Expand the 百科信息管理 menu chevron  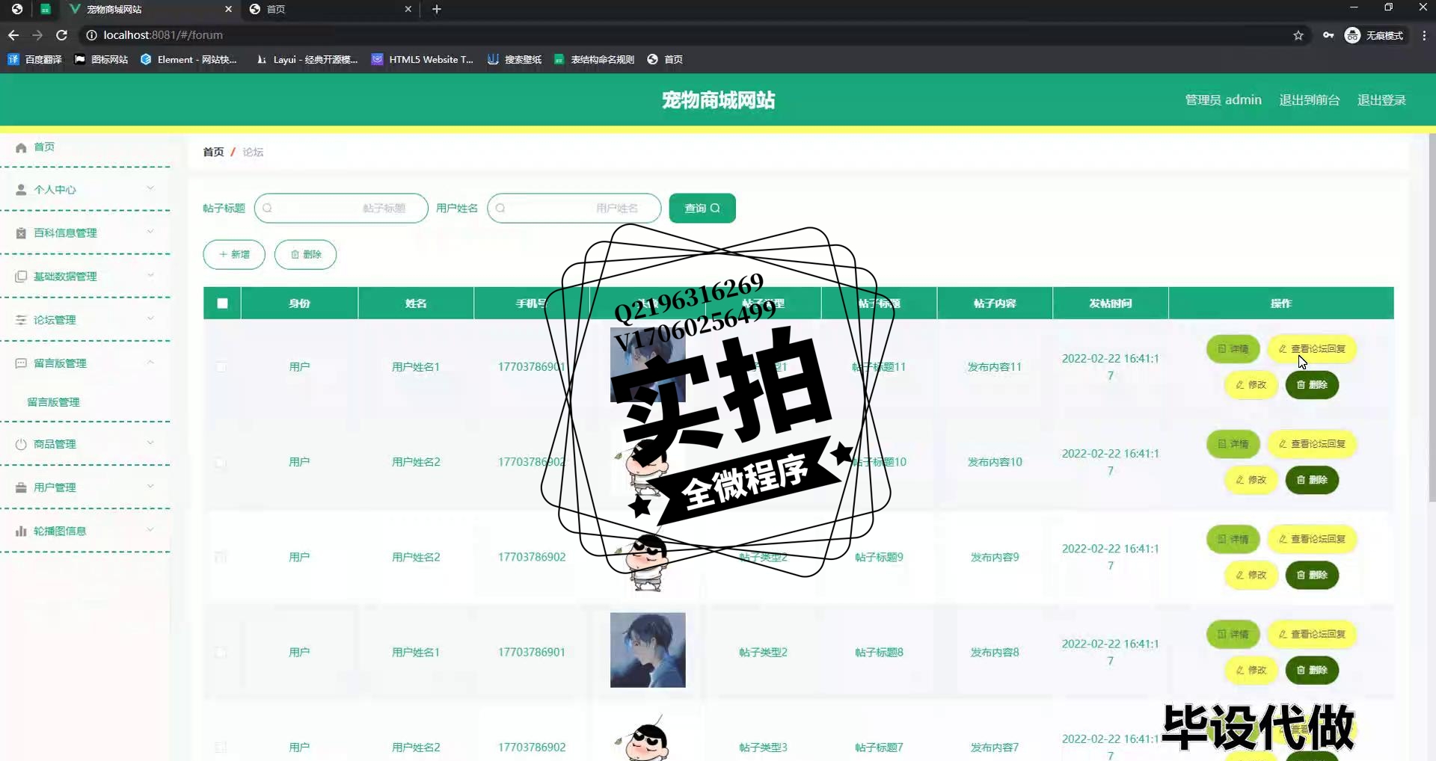pyautogui.click(x=150, y=232)
